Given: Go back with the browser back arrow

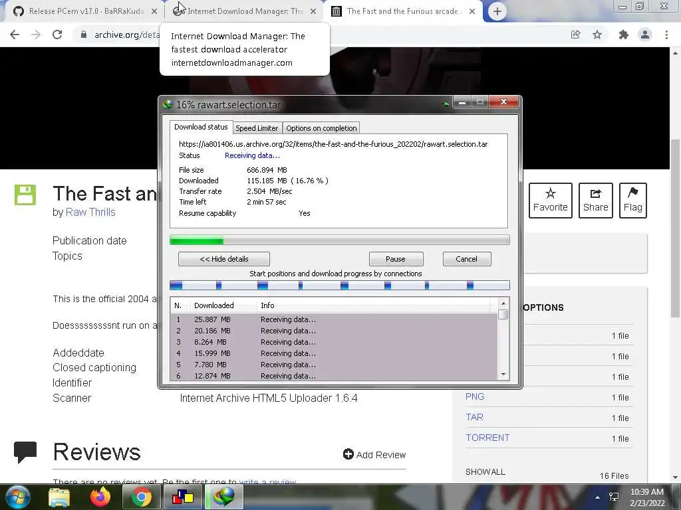Looking at the screenshot, I should coord(15,35).
